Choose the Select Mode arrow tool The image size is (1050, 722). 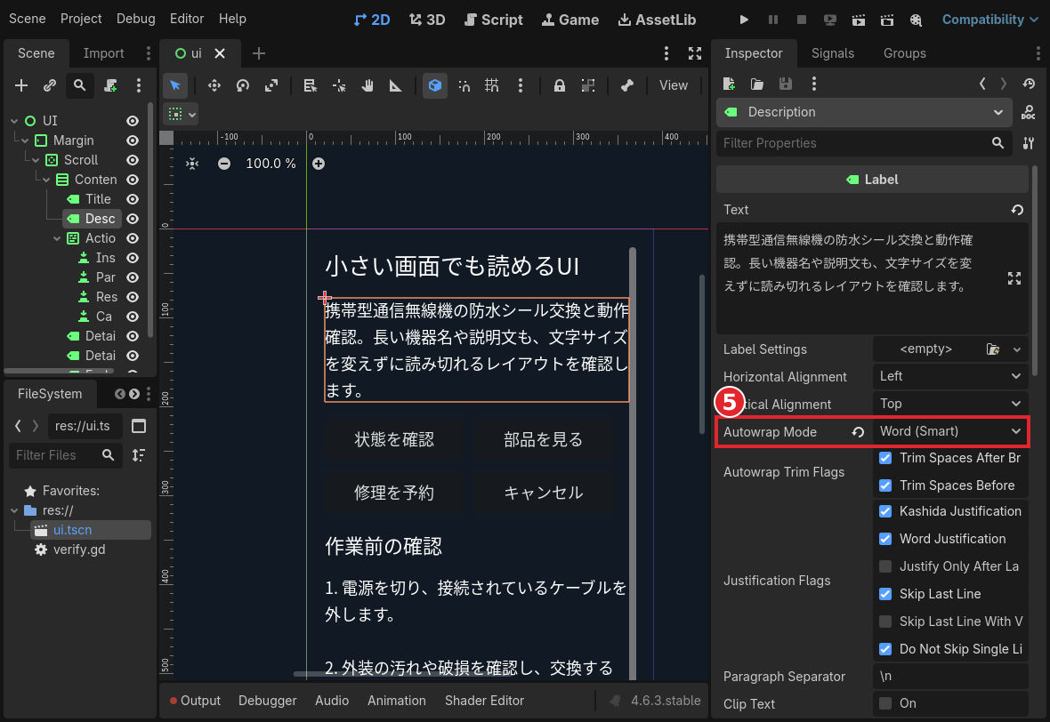(175, 85)
